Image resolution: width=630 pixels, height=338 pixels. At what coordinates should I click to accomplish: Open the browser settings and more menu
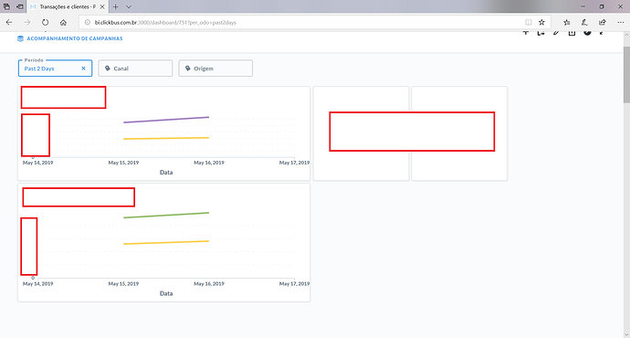(620, 23)
